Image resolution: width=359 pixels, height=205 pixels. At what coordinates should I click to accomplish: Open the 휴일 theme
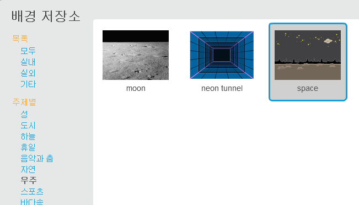tap(28, 147)
